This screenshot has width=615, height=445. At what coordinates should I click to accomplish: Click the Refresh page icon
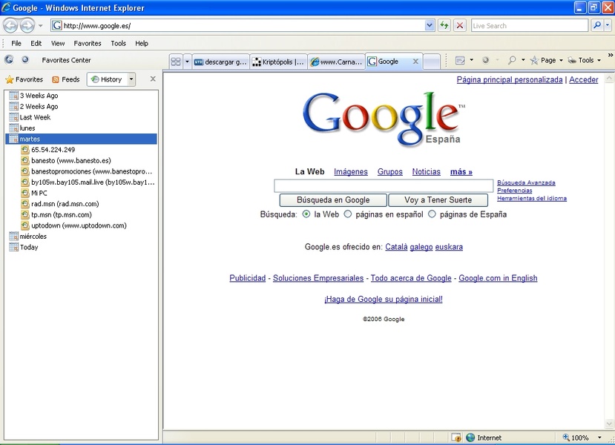444,25
